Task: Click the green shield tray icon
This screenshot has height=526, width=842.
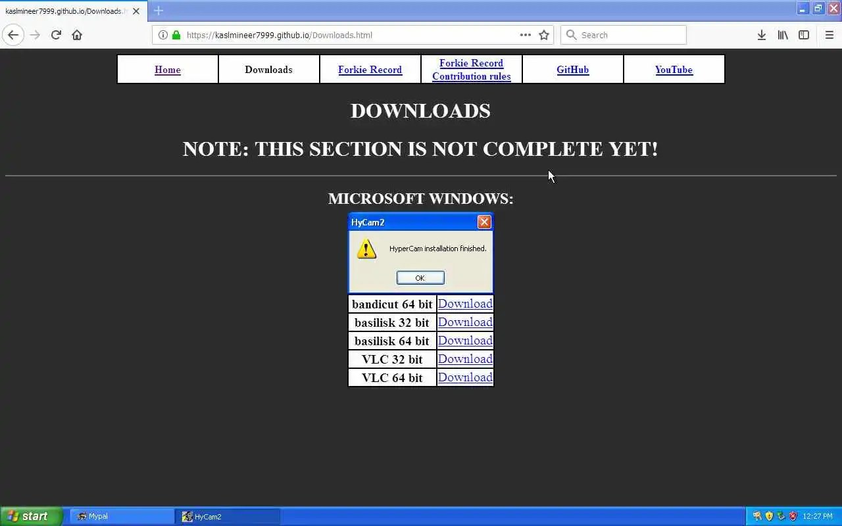Action: 781,516
